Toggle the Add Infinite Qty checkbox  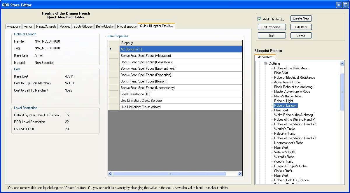coord(259,19)
